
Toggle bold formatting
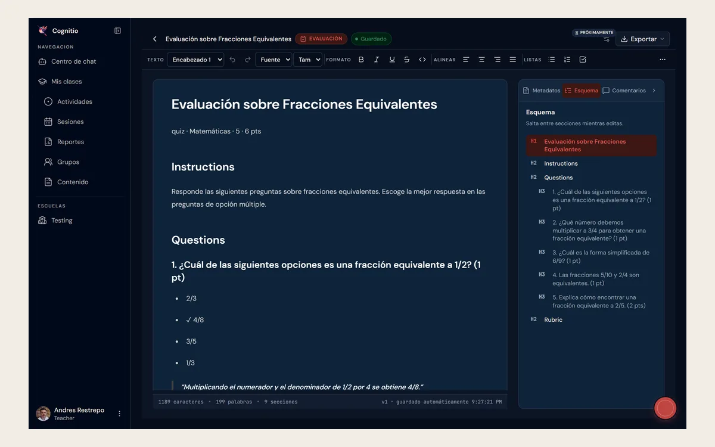(x=361, y=60)
